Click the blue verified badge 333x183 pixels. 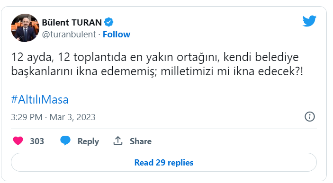click(x=109, y=22)
